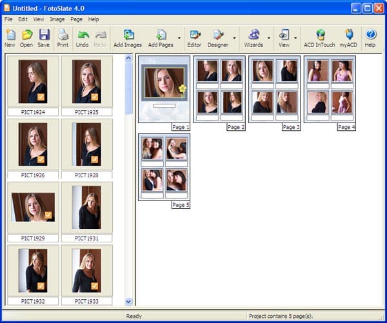Click the Add Pages icon
The height and width of the screenshot is (323, 387).
(161, 38)
